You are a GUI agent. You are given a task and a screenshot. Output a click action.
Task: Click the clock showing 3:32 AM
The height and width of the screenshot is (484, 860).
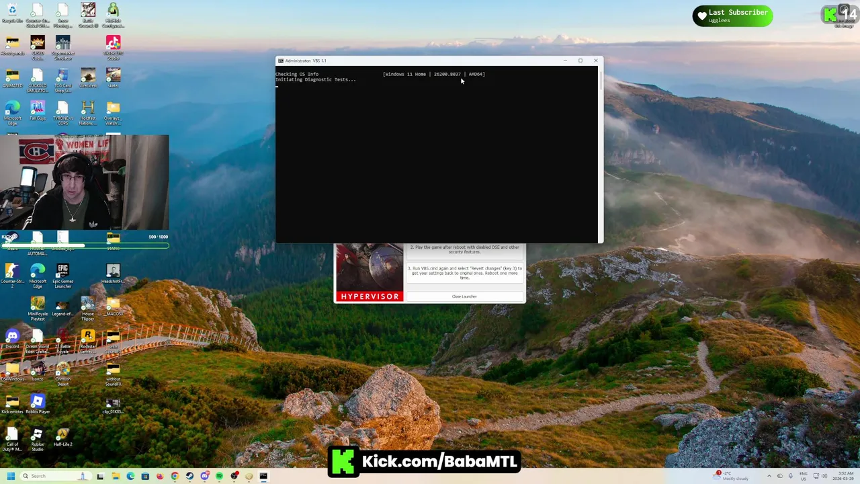[x=843, y=475]
